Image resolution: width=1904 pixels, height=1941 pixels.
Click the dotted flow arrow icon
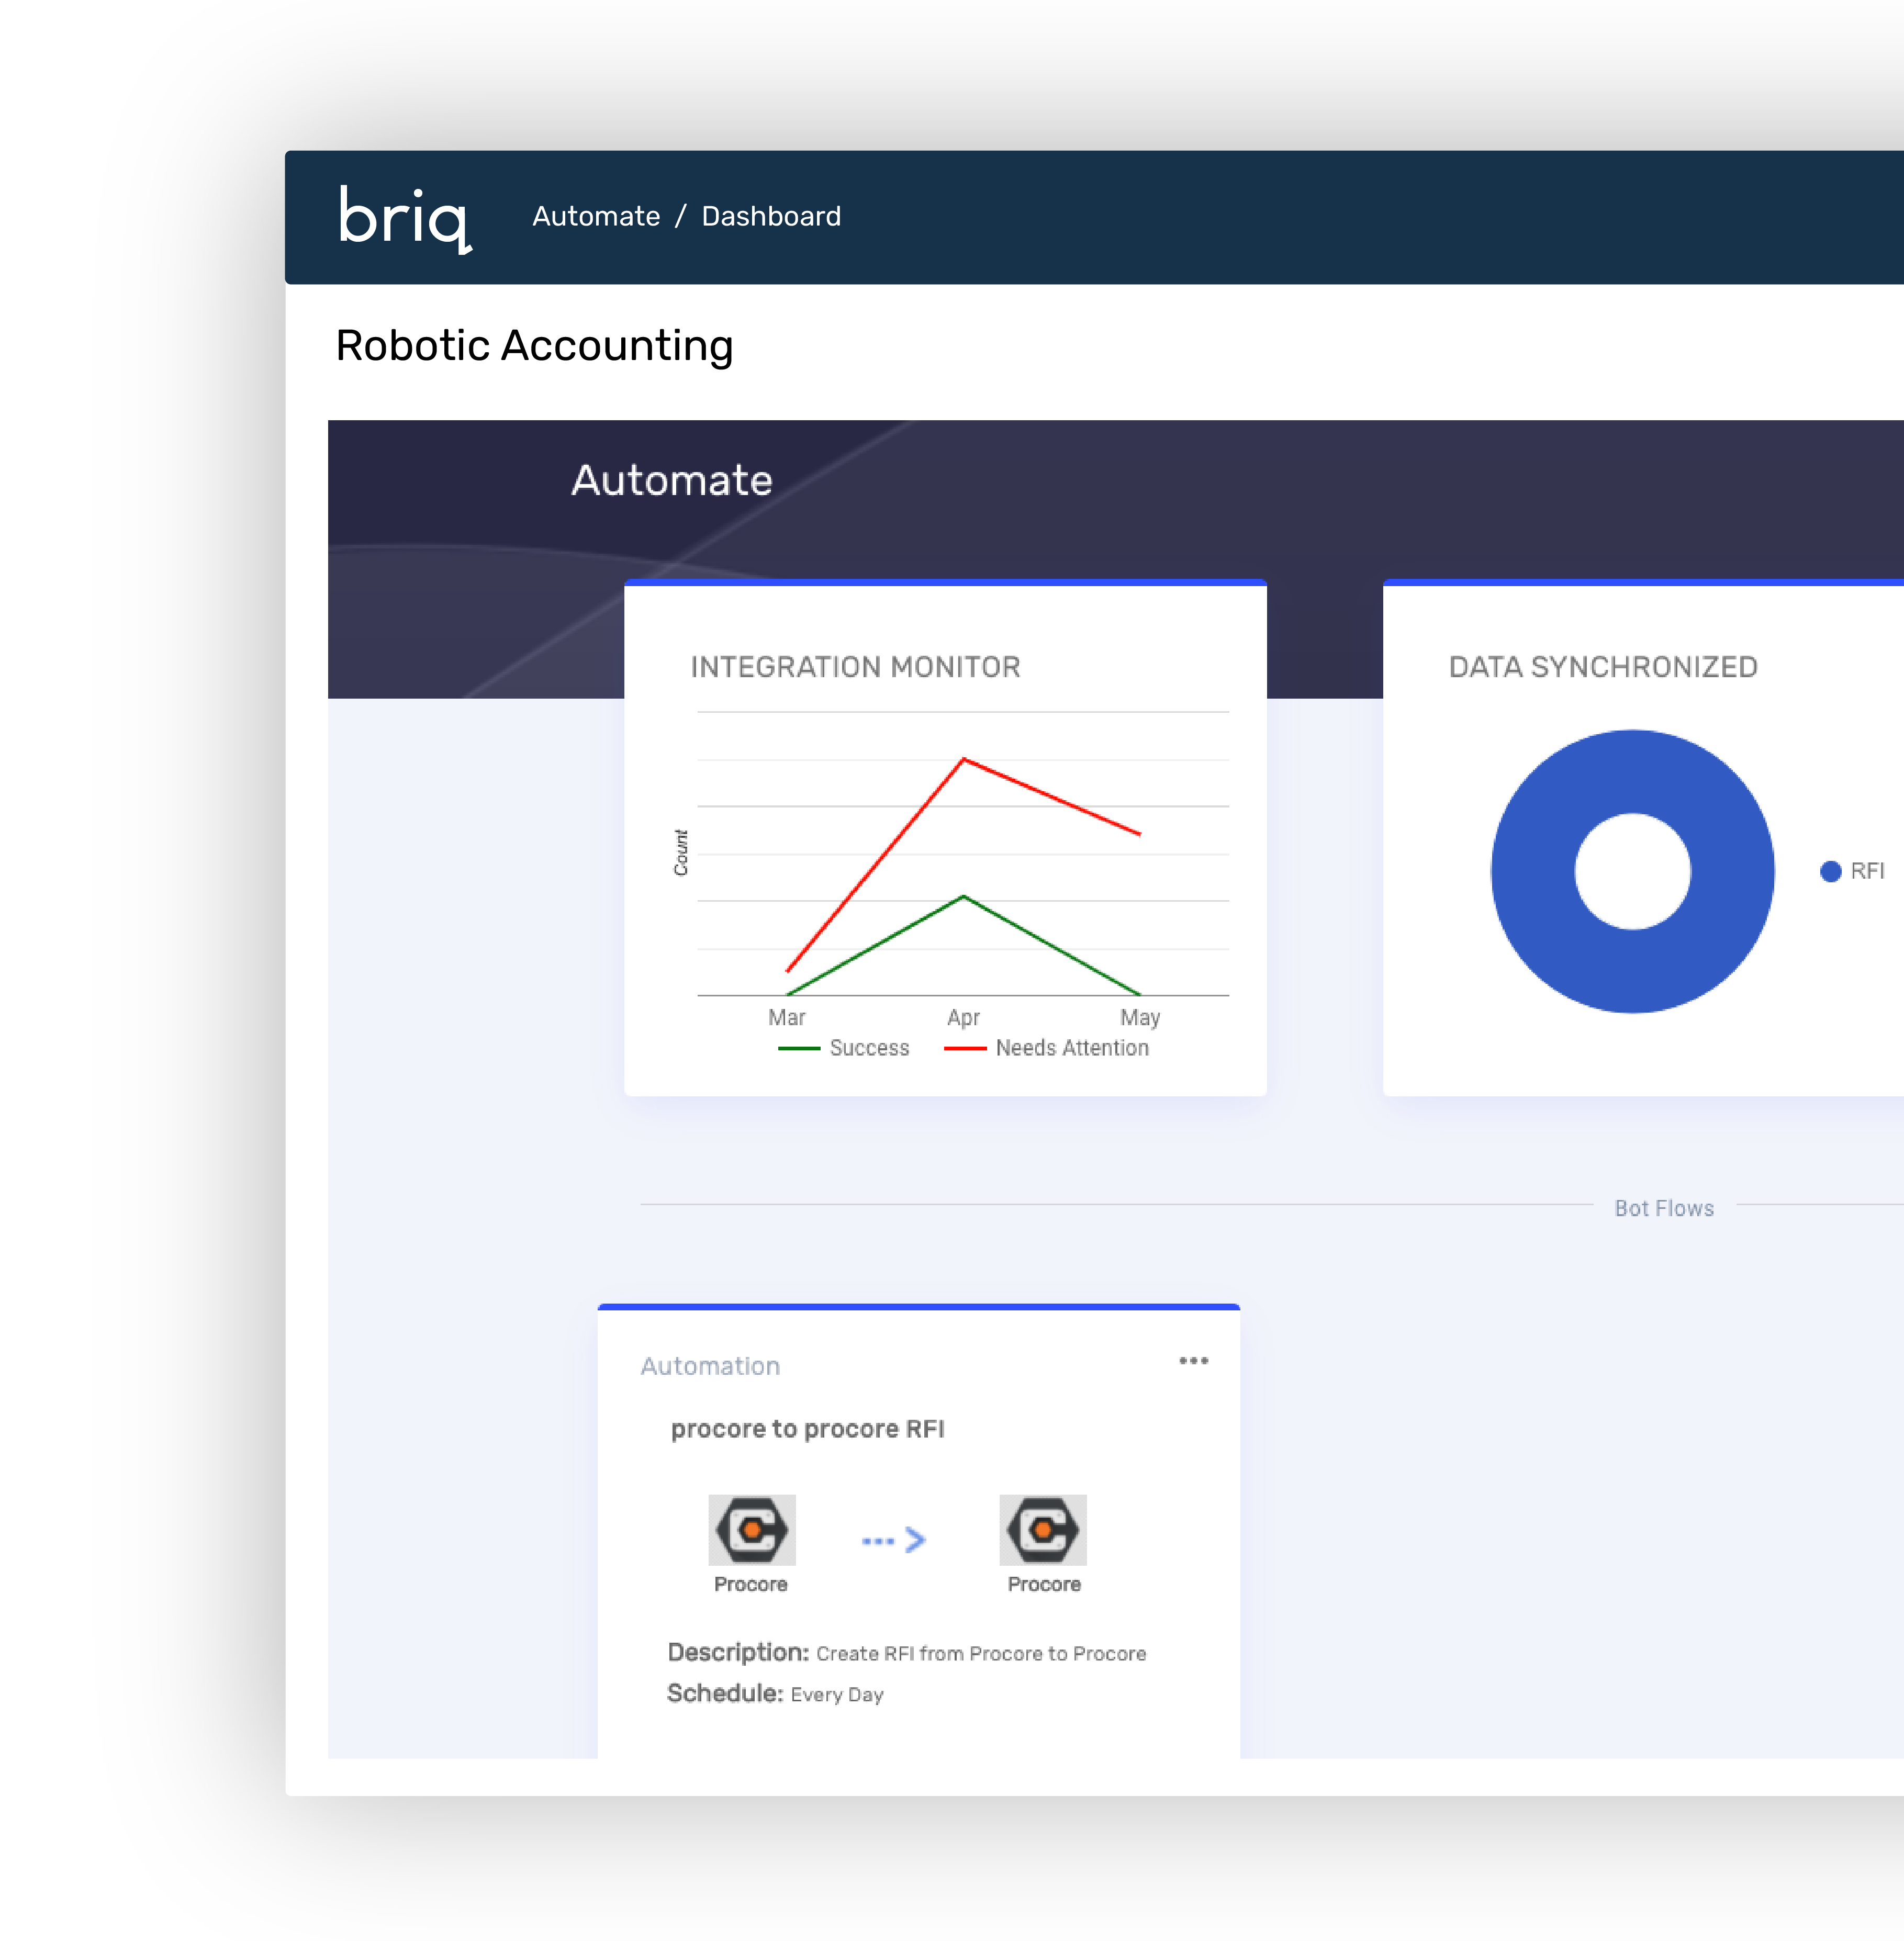pos(894,1540)
